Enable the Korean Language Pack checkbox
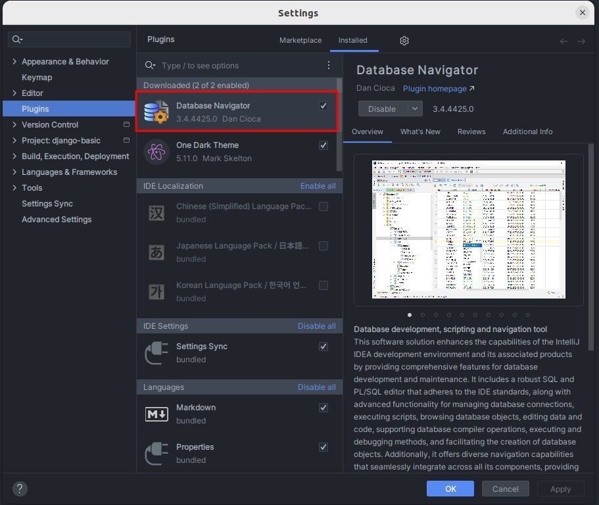The image size is (599, 505). [x=323, y=285]
